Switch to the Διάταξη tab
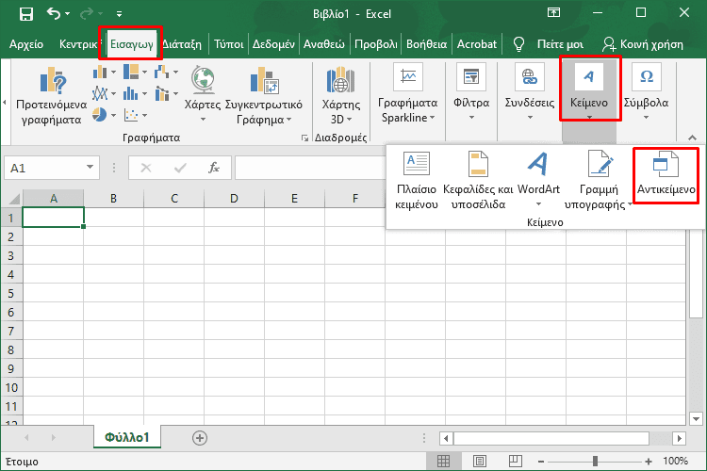This screenshot has height=471, width=707. pyautogui.click(x=182, y=44)
